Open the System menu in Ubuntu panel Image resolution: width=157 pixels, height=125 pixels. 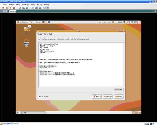point(39,22)
